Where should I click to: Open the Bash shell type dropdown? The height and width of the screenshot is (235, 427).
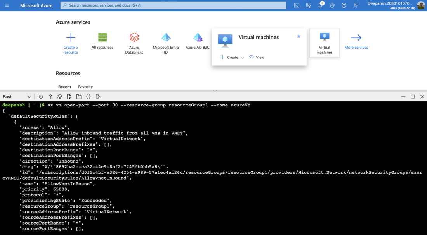[x=17, y=97]
